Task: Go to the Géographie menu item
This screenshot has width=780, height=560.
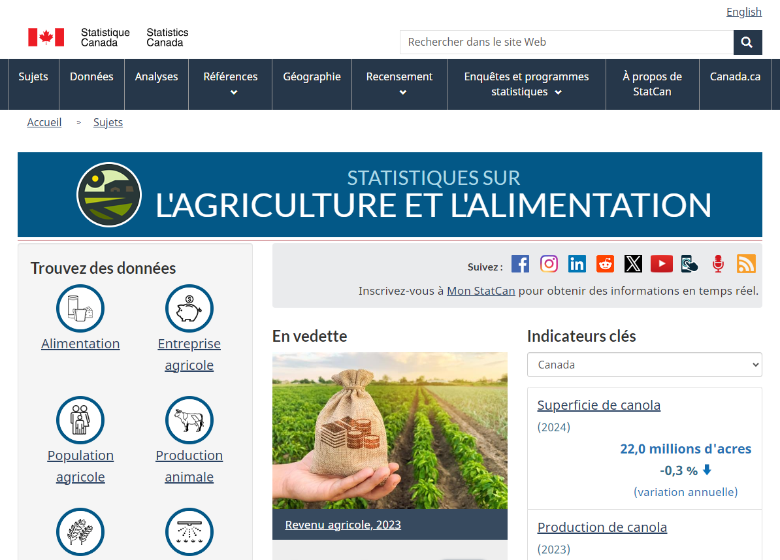Action: [312, 77]
